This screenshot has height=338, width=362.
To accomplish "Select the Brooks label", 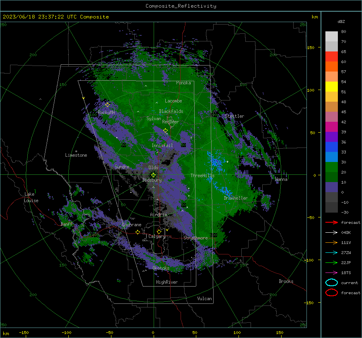I will tap(286, 281).
